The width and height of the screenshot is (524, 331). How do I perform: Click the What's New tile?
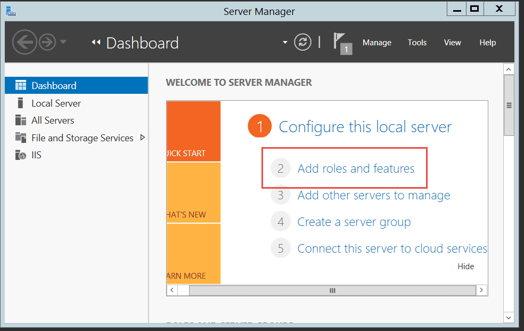[x=193, y=192]
